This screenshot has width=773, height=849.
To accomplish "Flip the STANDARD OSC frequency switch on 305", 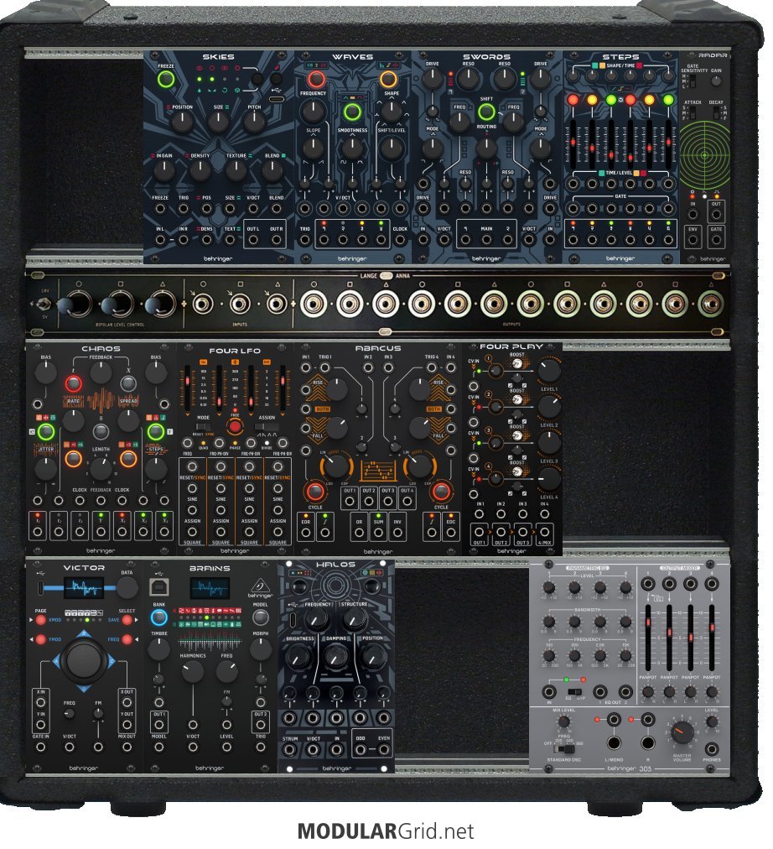I will pos(563,750).
